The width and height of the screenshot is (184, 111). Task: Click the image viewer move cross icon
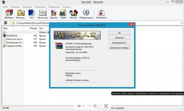click(x=95, y=106)
